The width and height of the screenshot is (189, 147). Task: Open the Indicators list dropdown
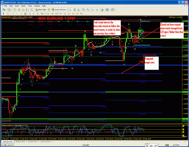(x=103, y=10)
